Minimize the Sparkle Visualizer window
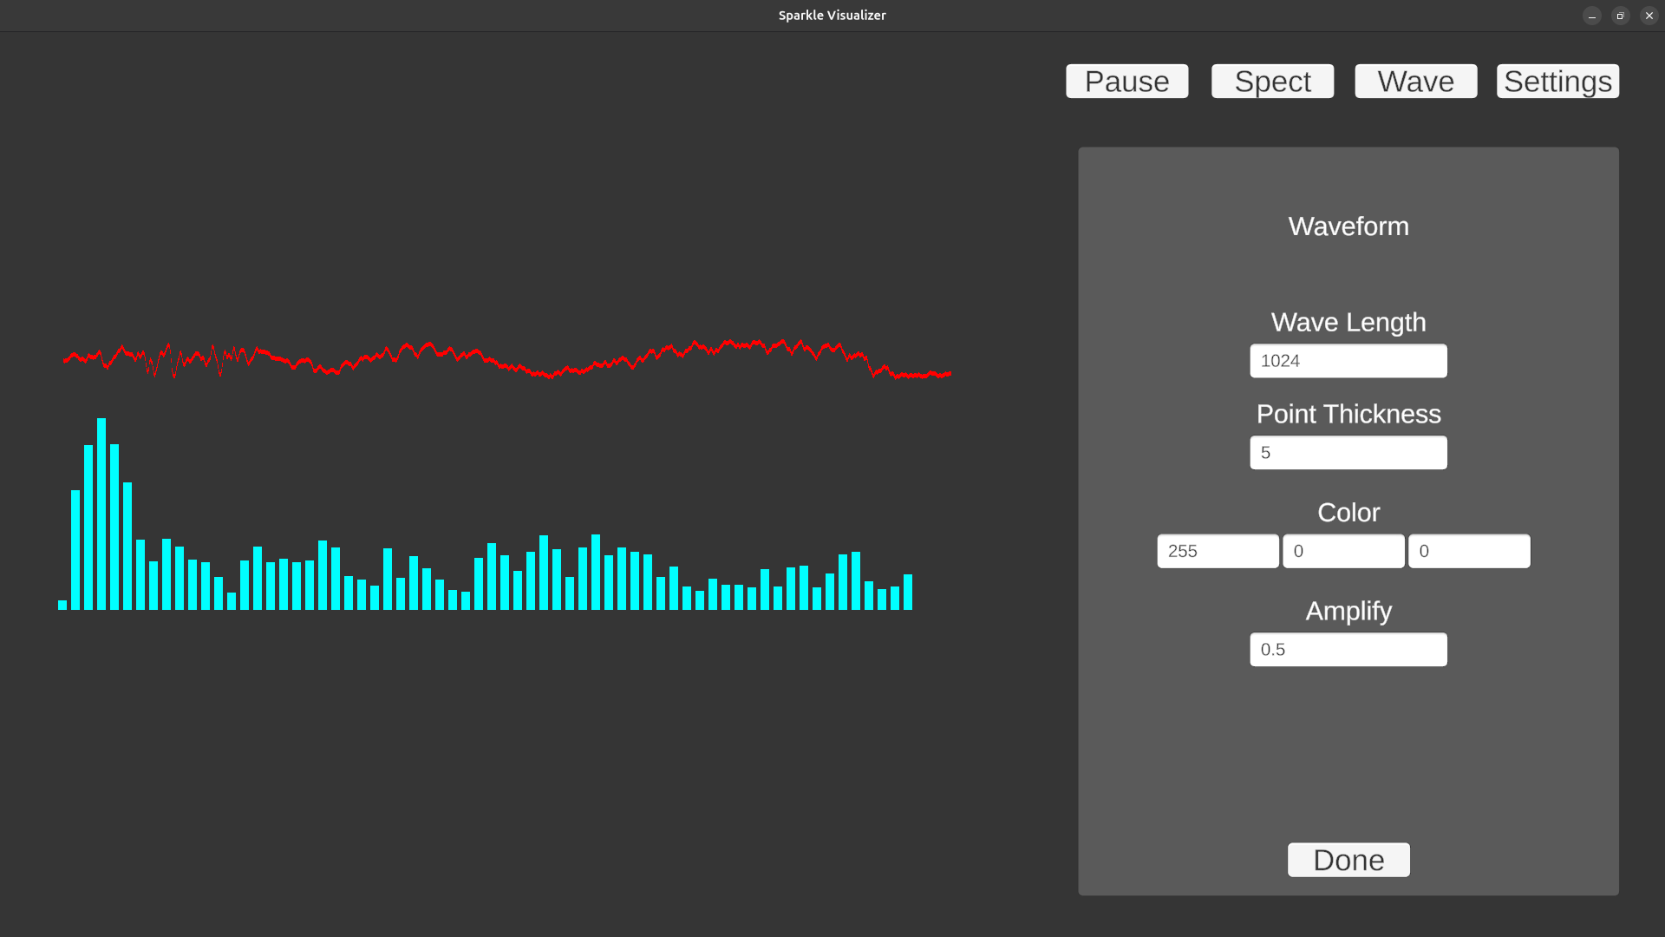The height and width of the screenshot is (937, 1665). point(1592,16)
